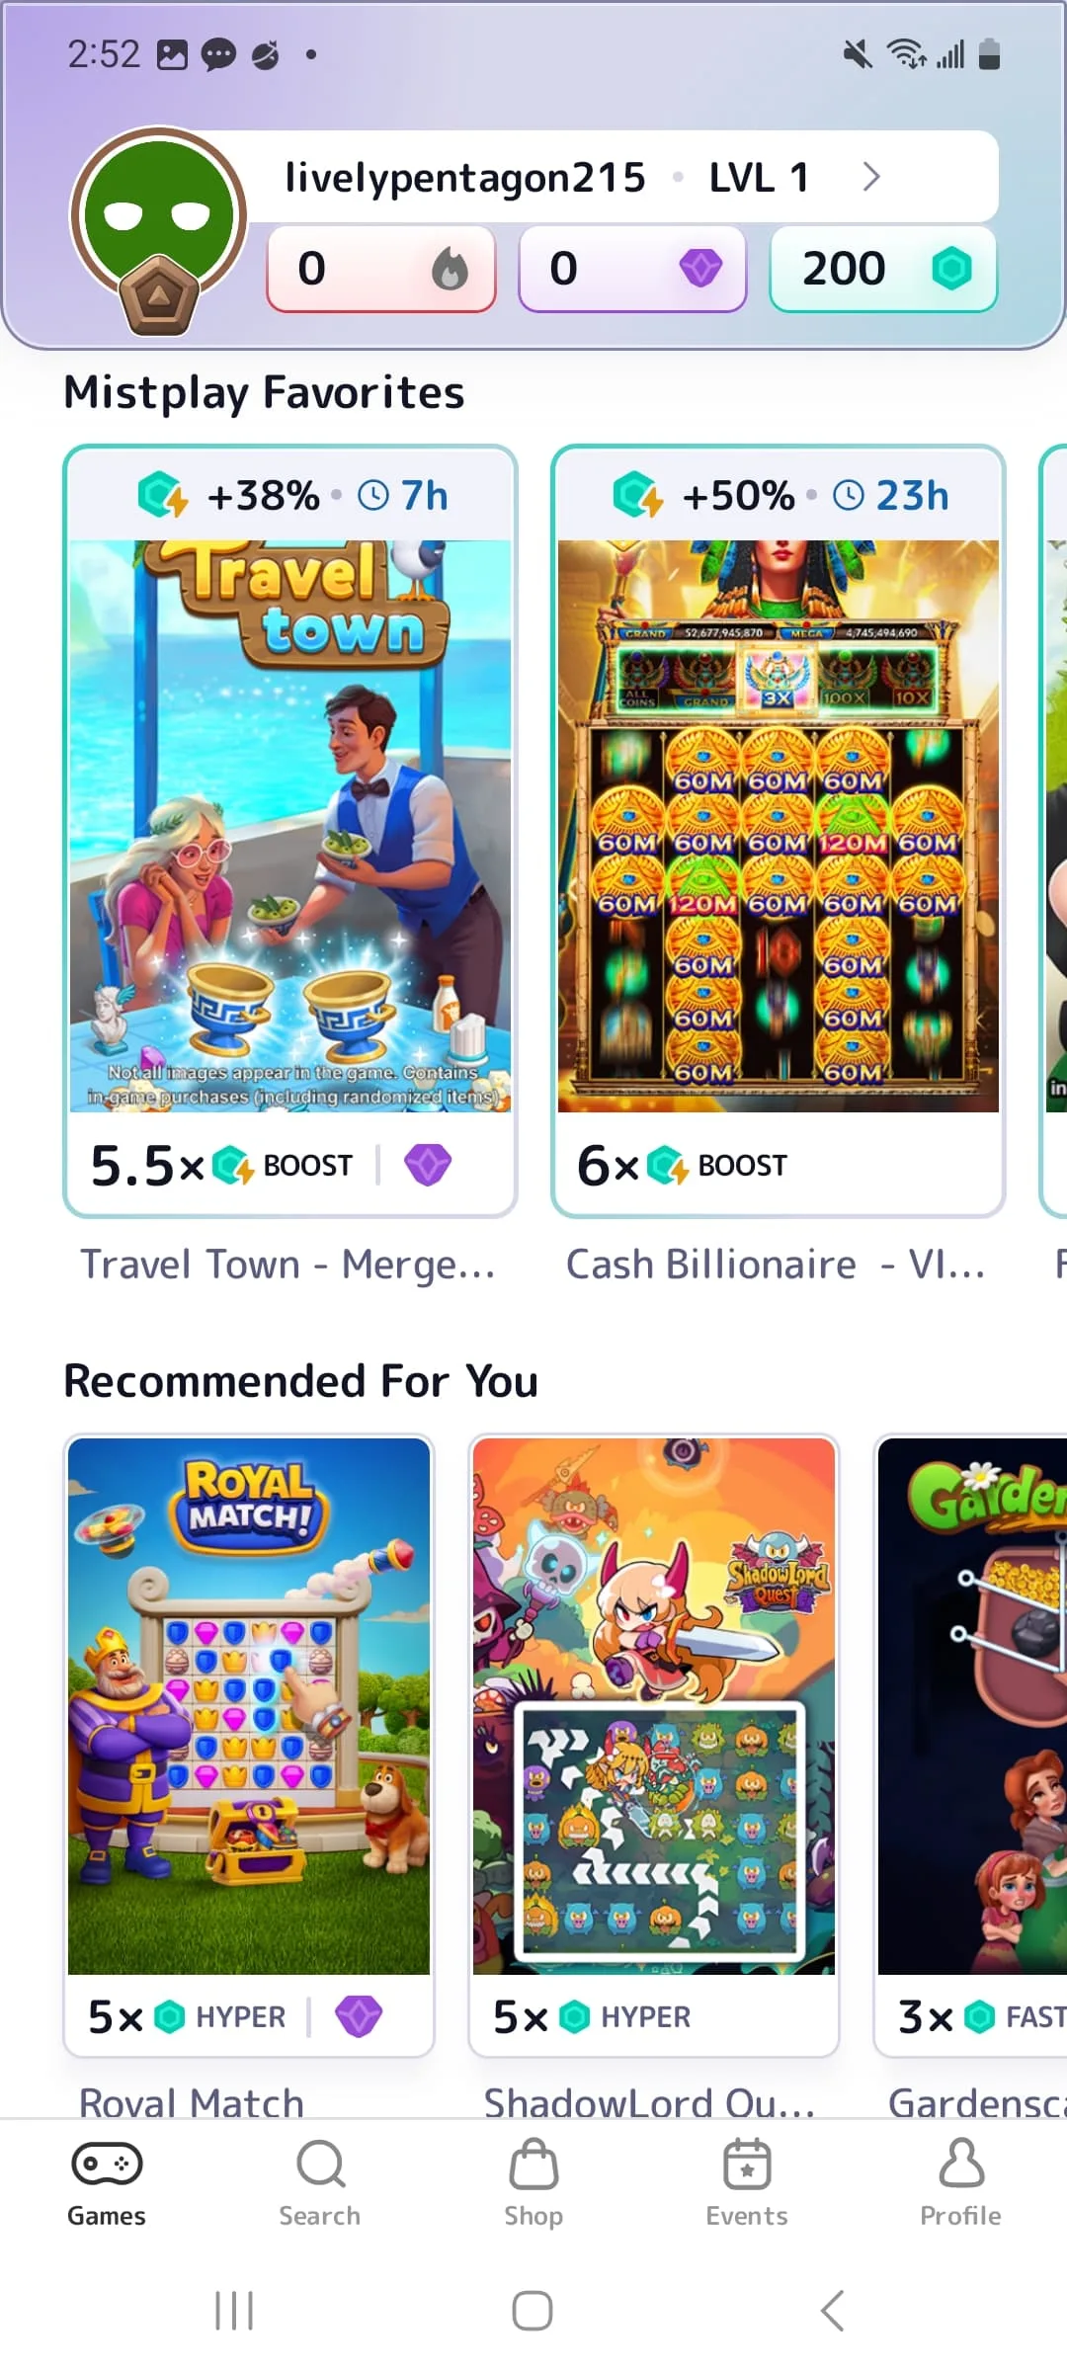The image size is (1067, 2371).
Task: Open the Gardenscapes game card
Action: coord(971,1745)
